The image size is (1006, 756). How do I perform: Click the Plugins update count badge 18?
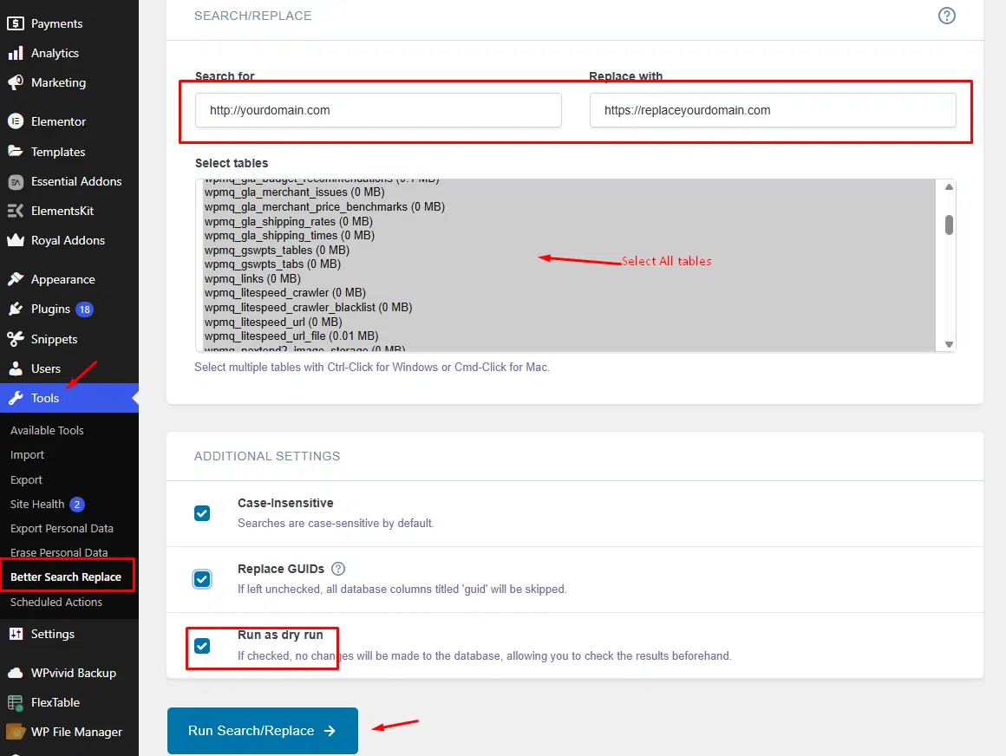click(x=85, y=310)
